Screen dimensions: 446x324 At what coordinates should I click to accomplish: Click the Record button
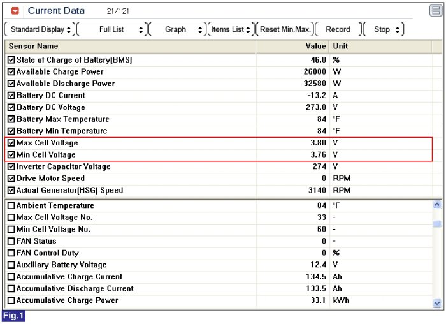tap(338, 29)
